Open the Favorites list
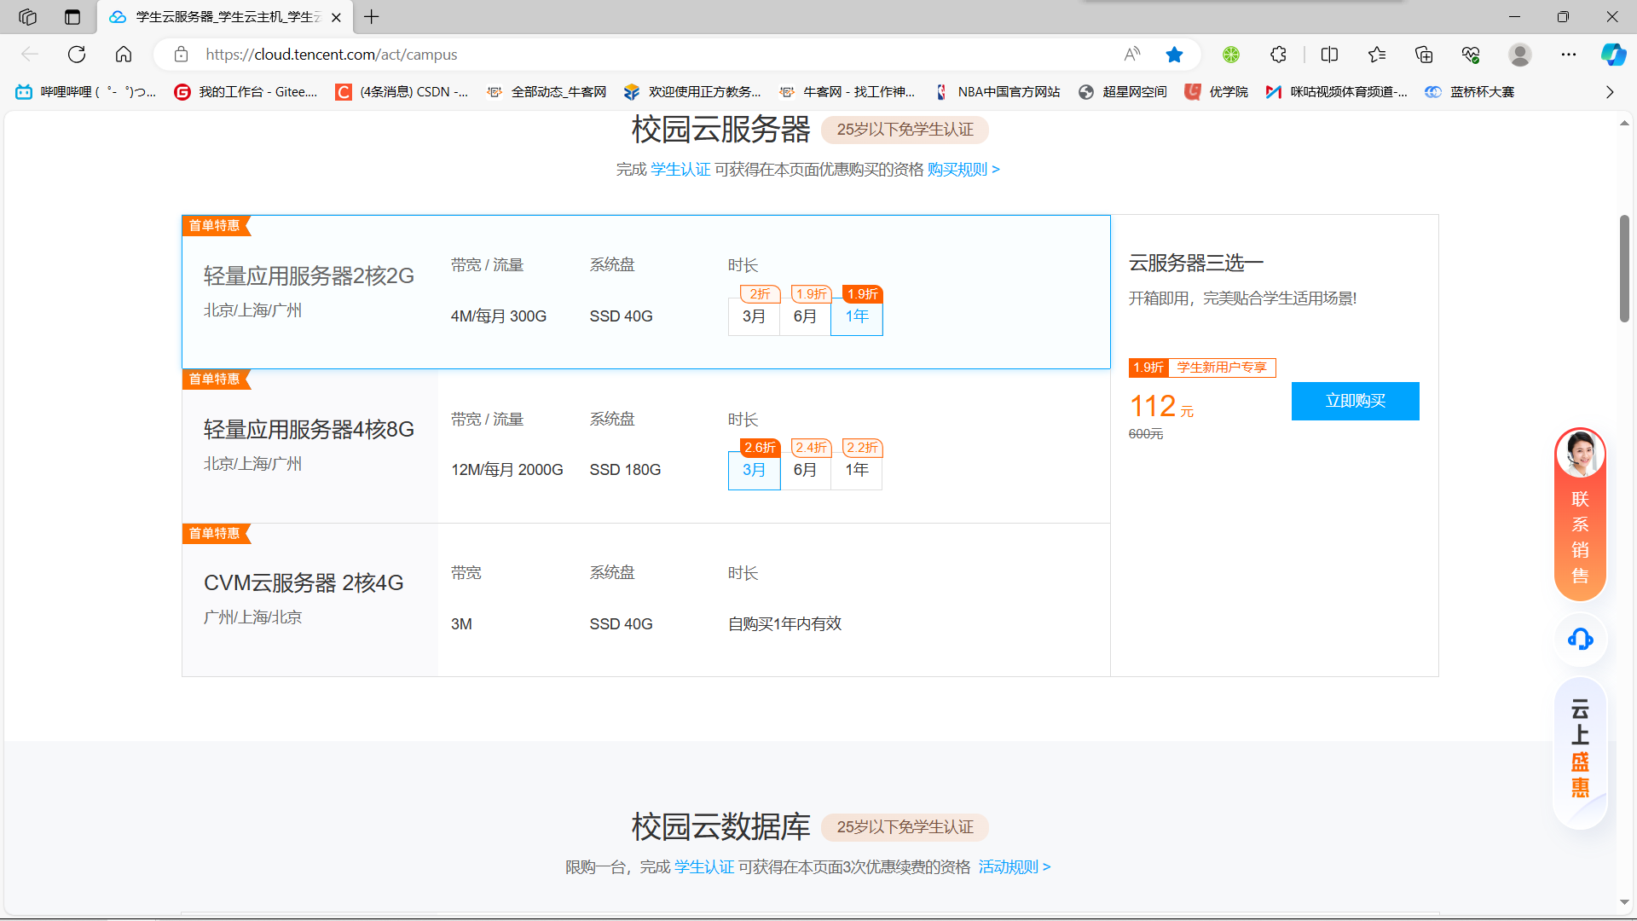This screenshot has height=921, width=1637. [x=1377, y=55]
